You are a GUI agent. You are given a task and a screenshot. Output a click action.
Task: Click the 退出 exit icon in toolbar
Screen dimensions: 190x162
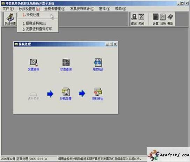(134, 19)
